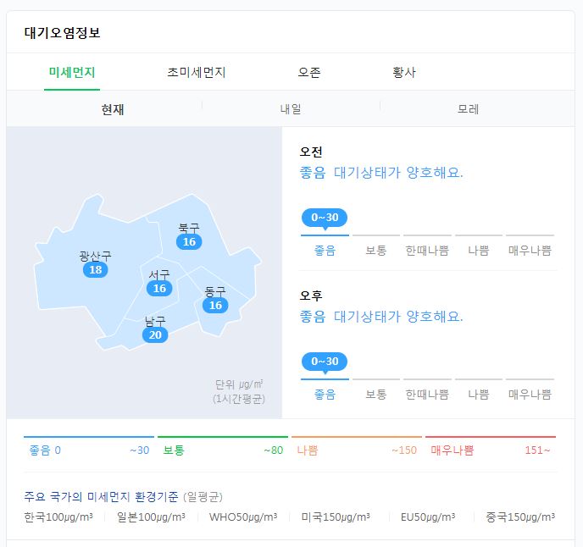This screenshot has width=583, height=547.
Task: Click the blue 좋음 0 legend entry
Action: [x=45, y=450]
